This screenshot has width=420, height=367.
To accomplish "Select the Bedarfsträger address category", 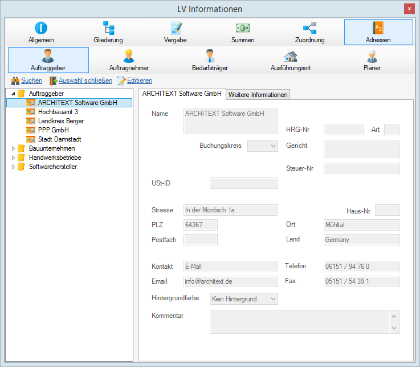I will pyautogui.click(x=210, y=60).
